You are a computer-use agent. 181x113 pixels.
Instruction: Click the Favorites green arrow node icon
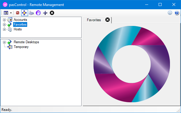point(10,24)
